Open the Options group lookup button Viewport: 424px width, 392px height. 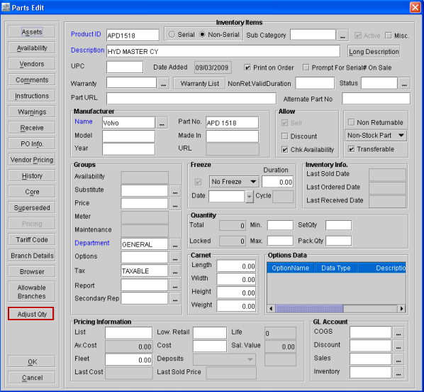tap(175, 257)
